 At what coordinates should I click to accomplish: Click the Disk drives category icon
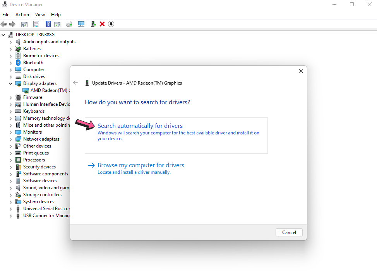(18, 77)
